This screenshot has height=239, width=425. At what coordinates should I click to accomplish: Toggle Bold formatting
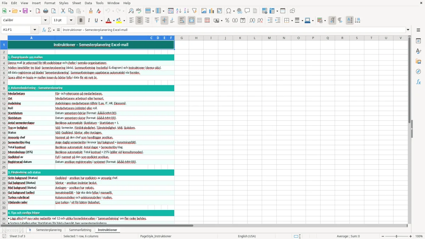[x=81, y=21]
